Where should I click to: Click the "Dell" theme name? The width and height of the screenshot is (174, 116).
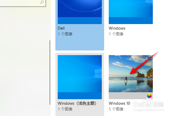(61, 28)
